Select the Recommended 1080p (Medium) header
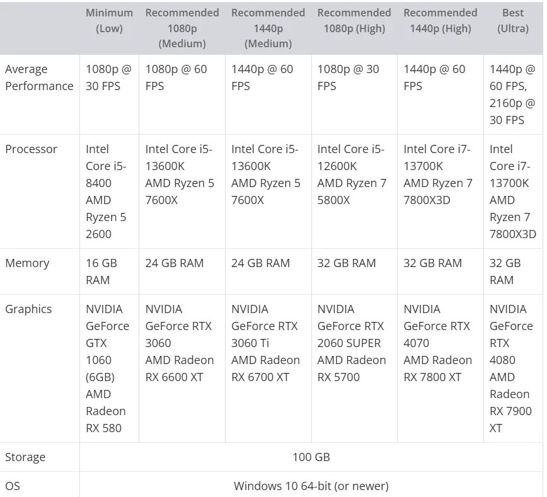The height and width of the screenshot is (497, 547). tap(182, 28)
